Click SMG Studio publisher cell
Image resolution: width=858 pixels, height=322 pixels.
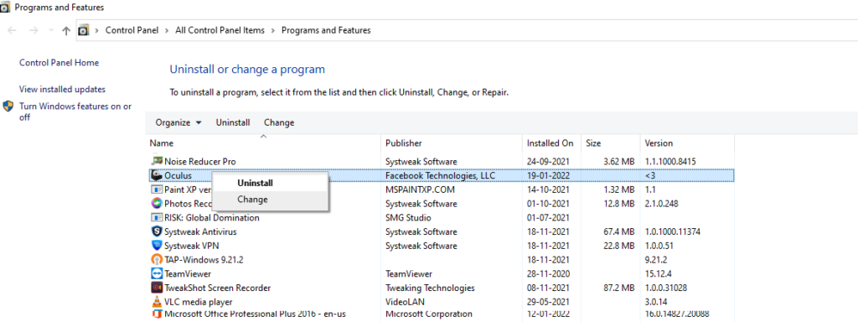click(409, 217)
